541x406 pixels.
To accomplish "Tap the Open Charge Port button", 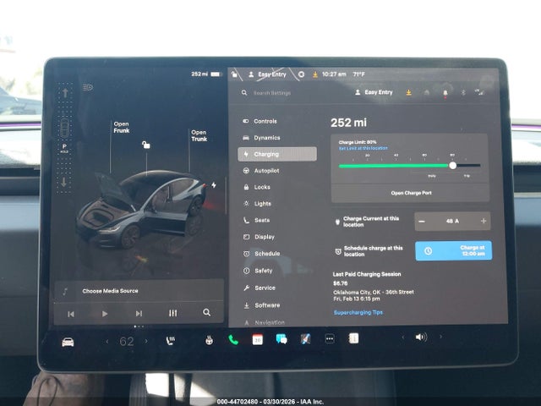I will [411, 193].
